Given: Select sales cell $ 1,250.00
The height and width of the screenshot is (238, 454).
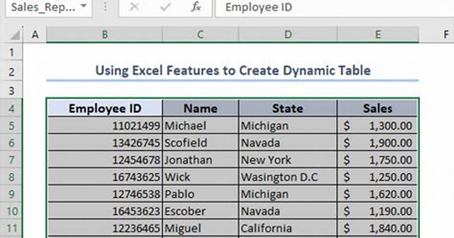Looking at the screenshot, I should point(377,177).
